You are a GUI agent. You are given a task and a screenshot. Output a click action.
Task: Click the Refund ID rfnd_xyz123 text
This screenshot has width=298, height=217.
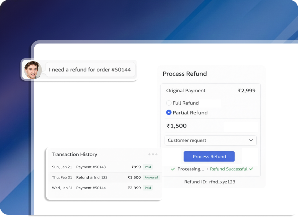(x=210, y=182)
